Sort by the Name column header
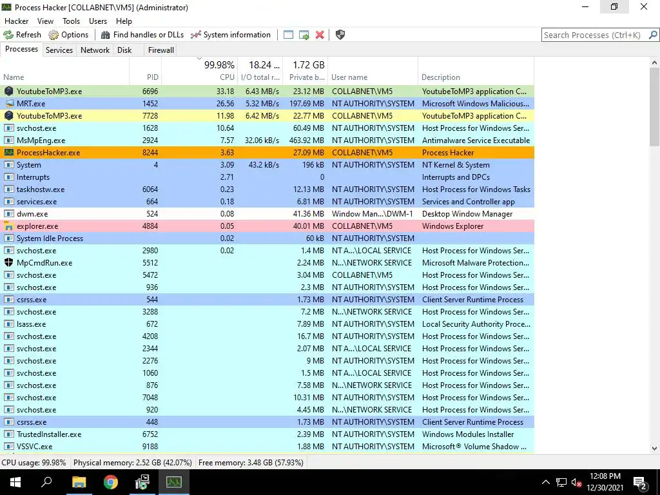The image size is (660, 495). (65, 71)
